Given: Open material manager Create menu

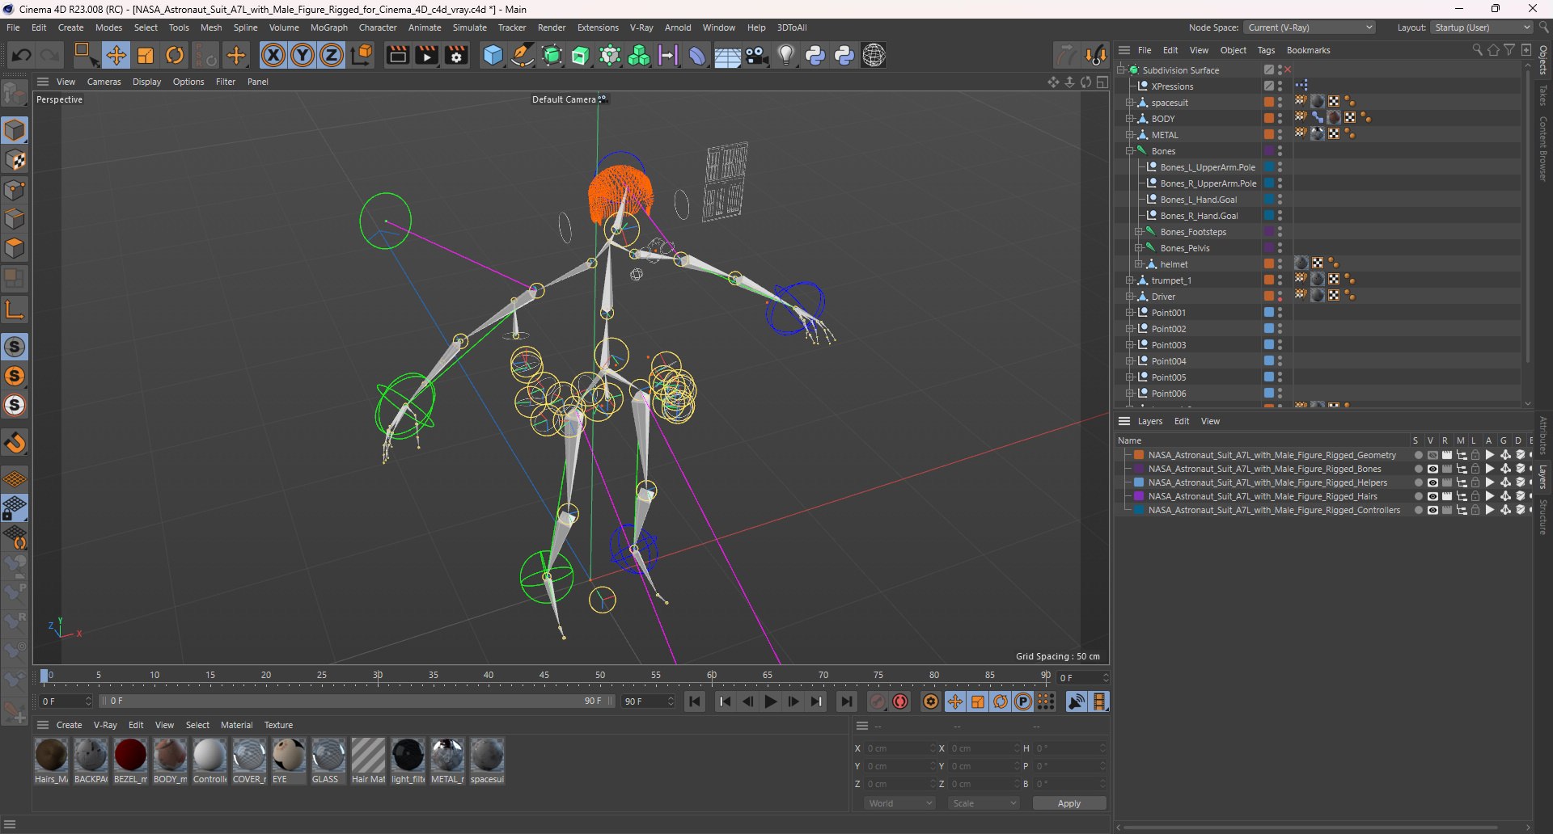Looking at the screenshot, I should pos(69,725).
